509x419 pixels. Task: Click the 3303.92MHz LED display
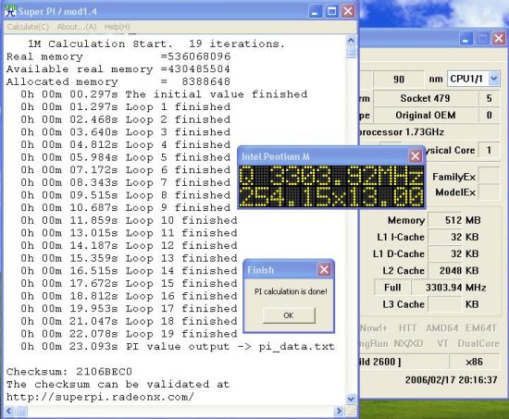(331, 177)
